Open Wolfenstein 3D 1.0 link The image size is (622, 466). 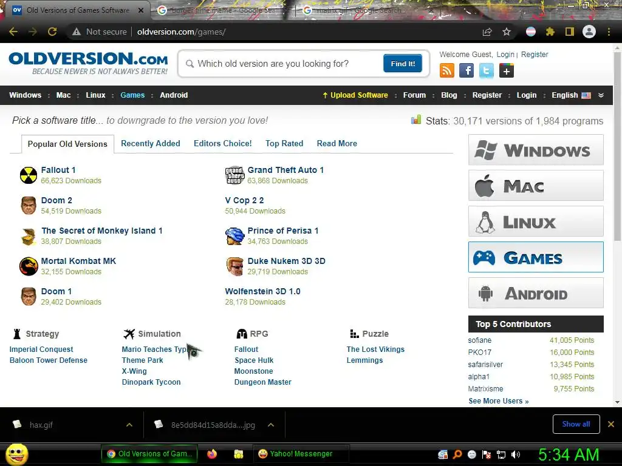tap(262, 291)
